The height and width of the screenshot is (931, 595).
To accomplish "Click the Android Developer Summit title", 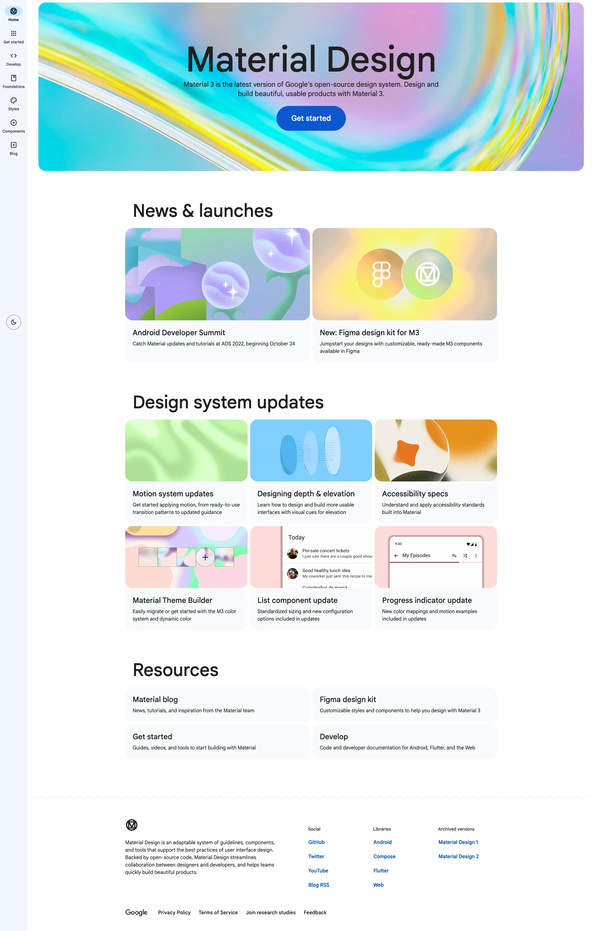I will tap(178, 332).
